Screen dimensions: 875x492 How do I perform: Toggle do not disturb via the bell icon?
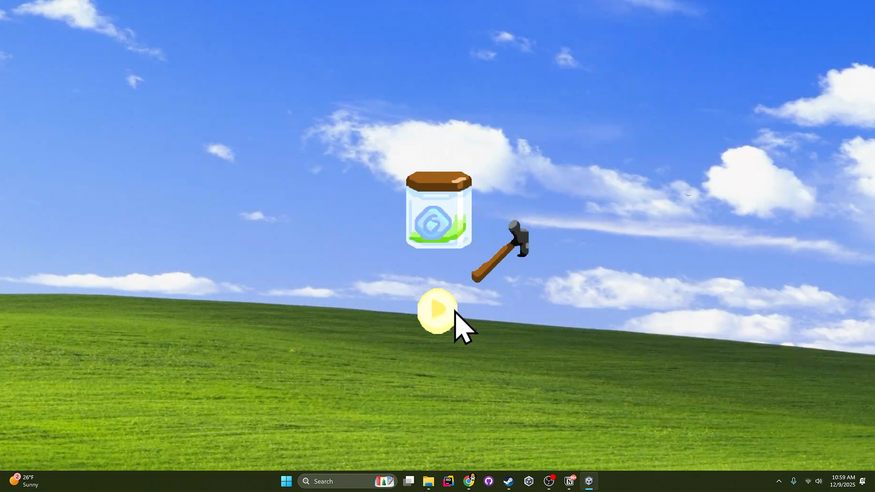pyautogui.click(x=863, y=482)
